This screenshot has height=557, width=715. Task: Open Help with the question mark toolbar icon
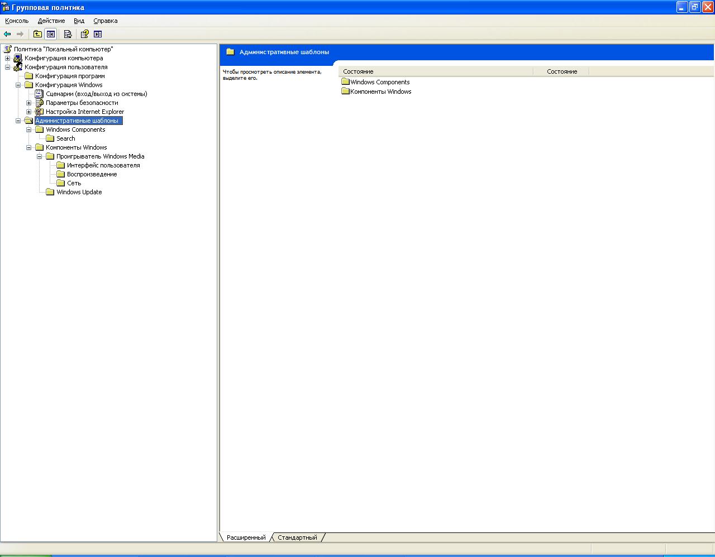(x=84, y=34)
